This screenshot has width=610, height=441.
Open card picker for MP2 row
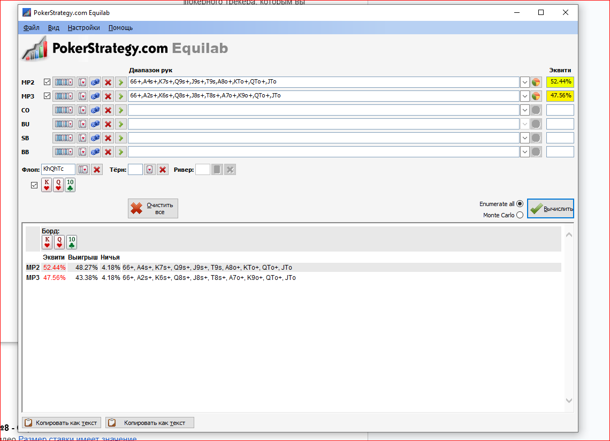tap(82, 82)
